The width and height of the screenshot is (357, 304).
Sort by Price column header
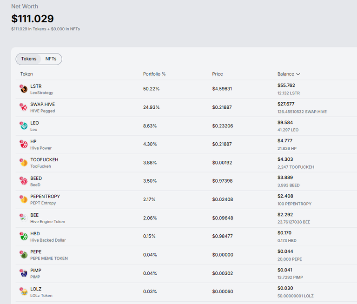click(x=218, y=74)
